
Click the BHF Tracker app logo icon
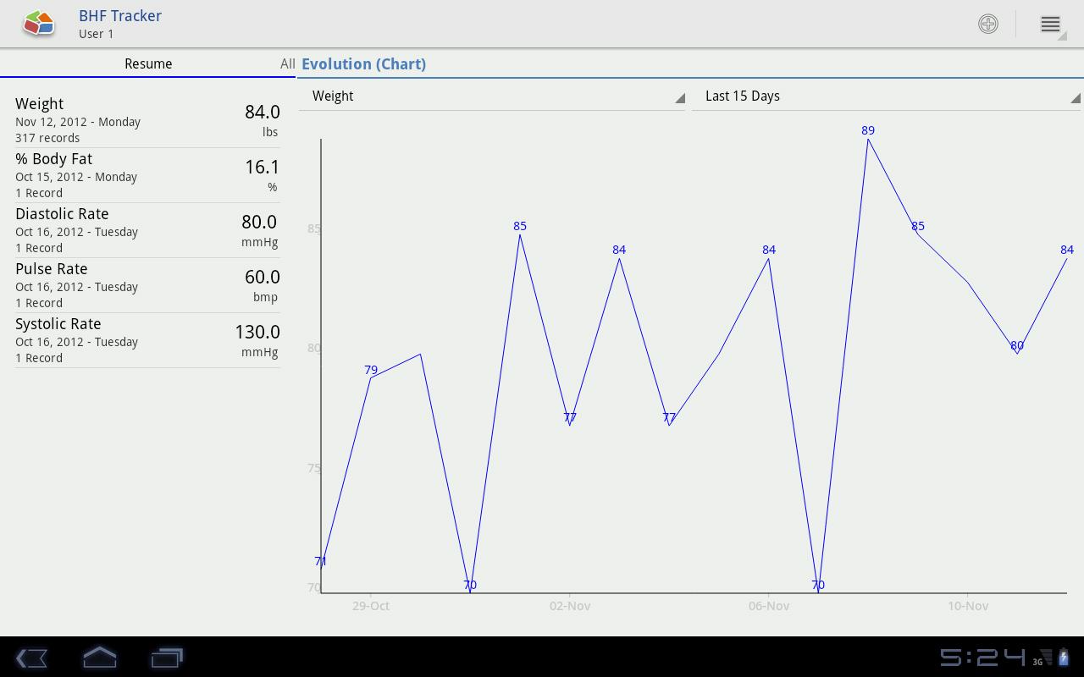(39, 24)
